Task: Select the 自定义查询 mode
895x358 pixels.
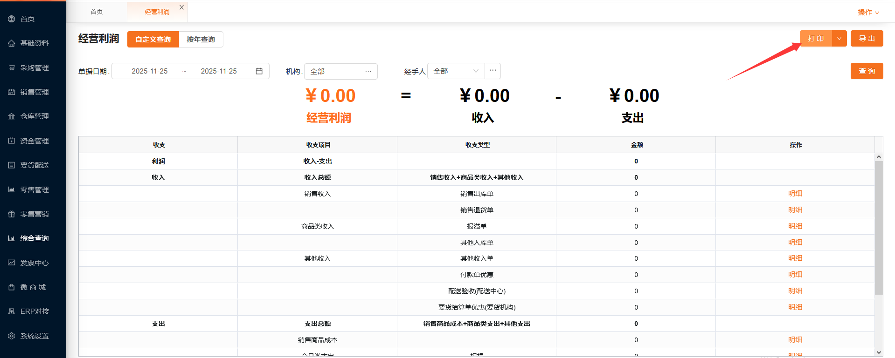Action: (153, 40)
